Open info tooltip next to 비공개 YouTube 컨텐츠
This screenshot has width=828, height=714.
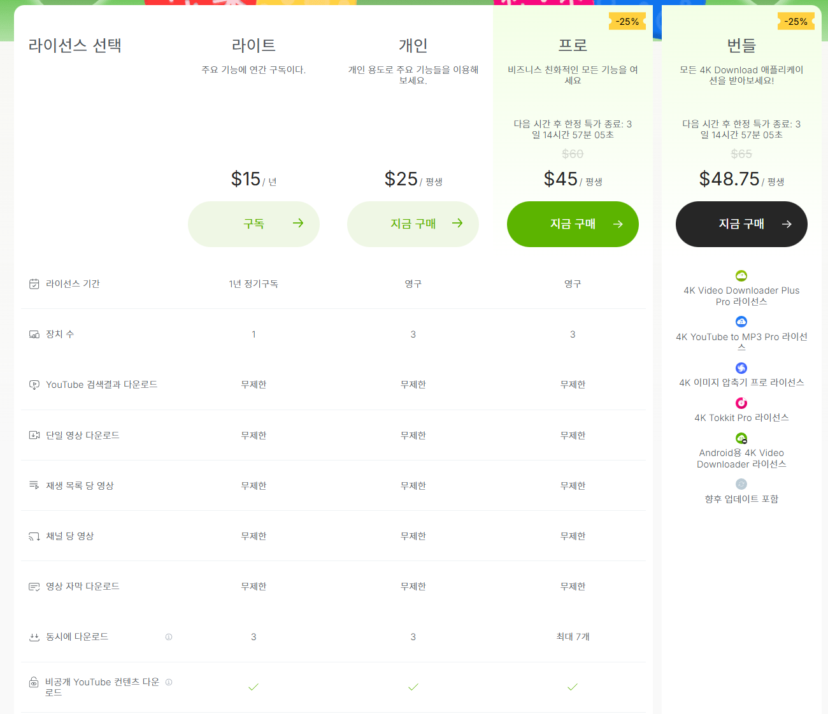click(x=169, y=682)
